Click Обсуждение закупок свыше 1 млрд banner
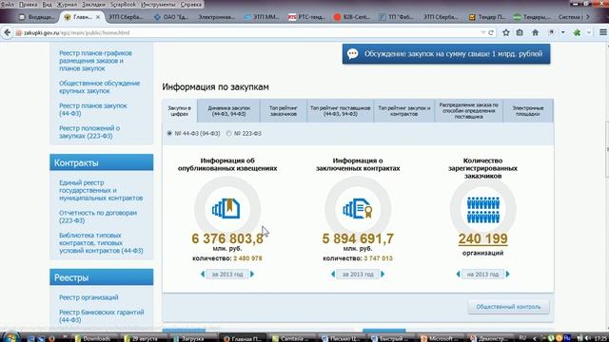The width and height of the screenshot is (609, 342). (x=446, y=54)
